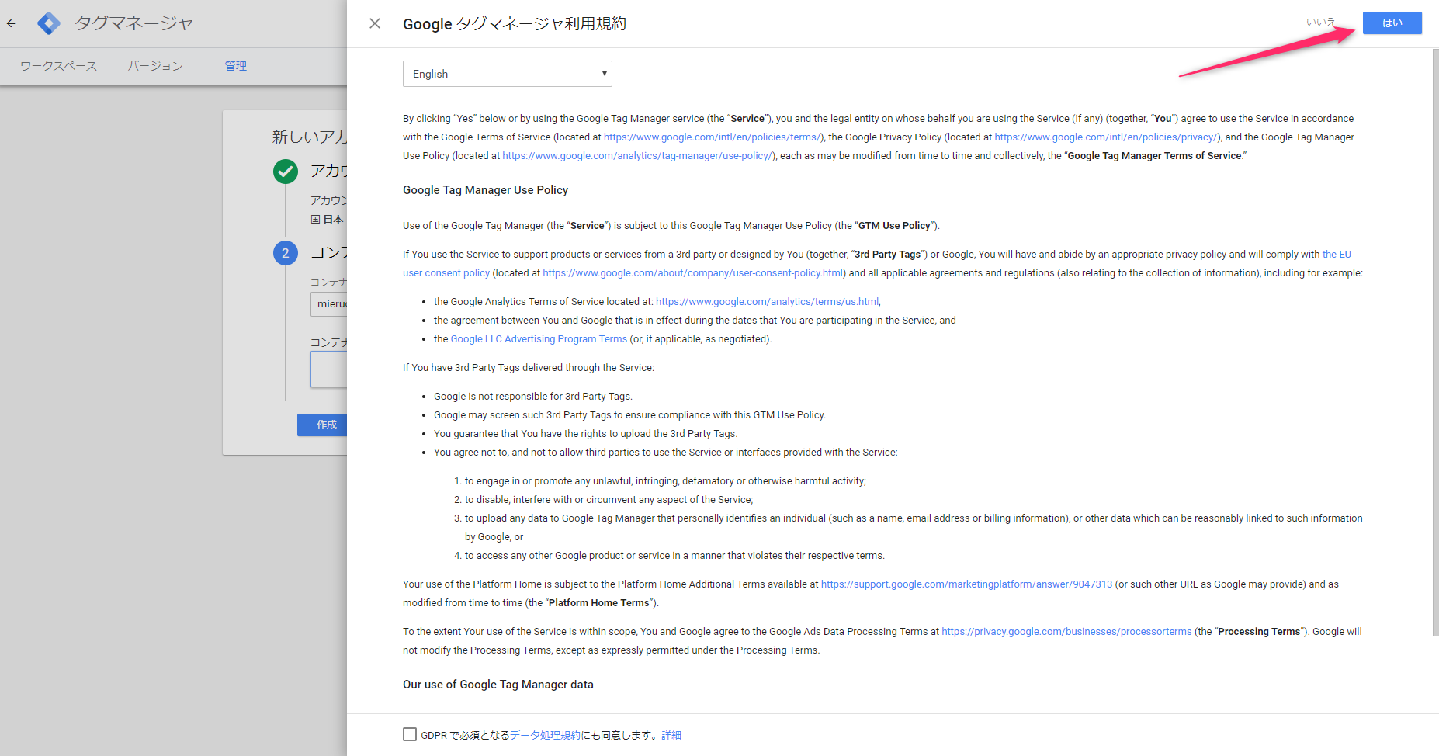Click the Tag Manager diamond logo

[49, 23]
